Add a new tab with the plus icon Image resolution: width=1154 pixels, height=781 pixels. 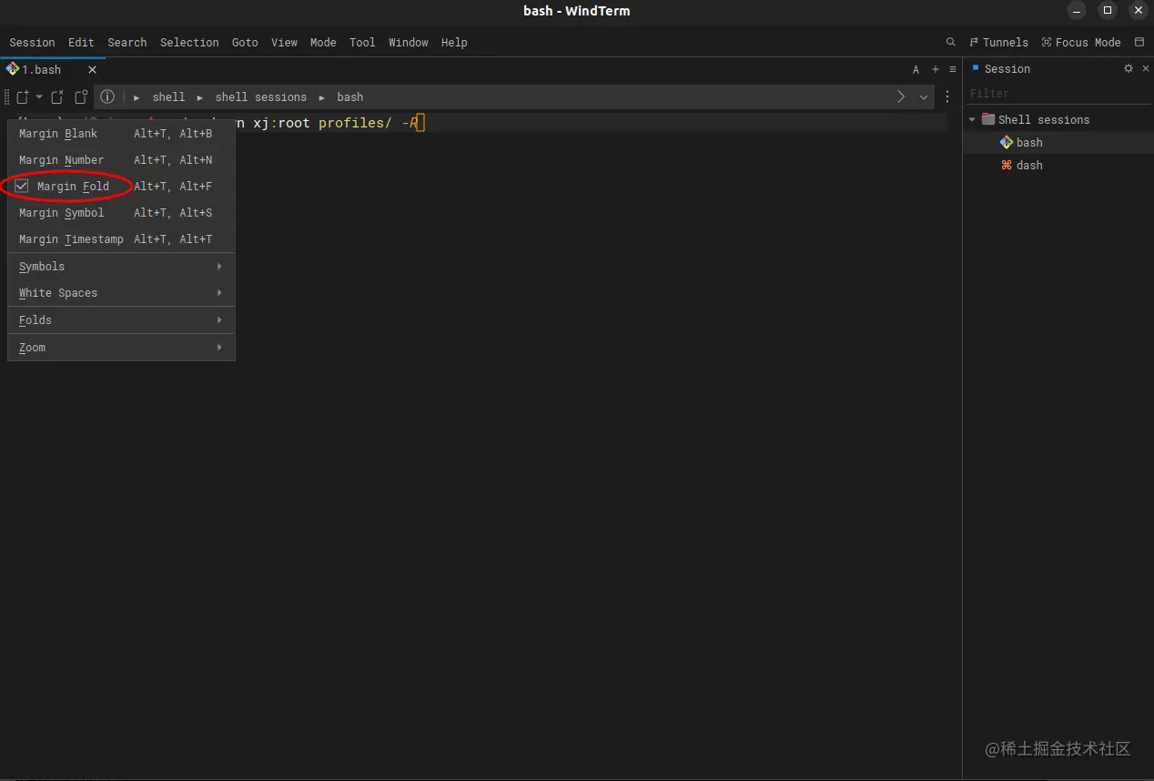tap(936, 69)
